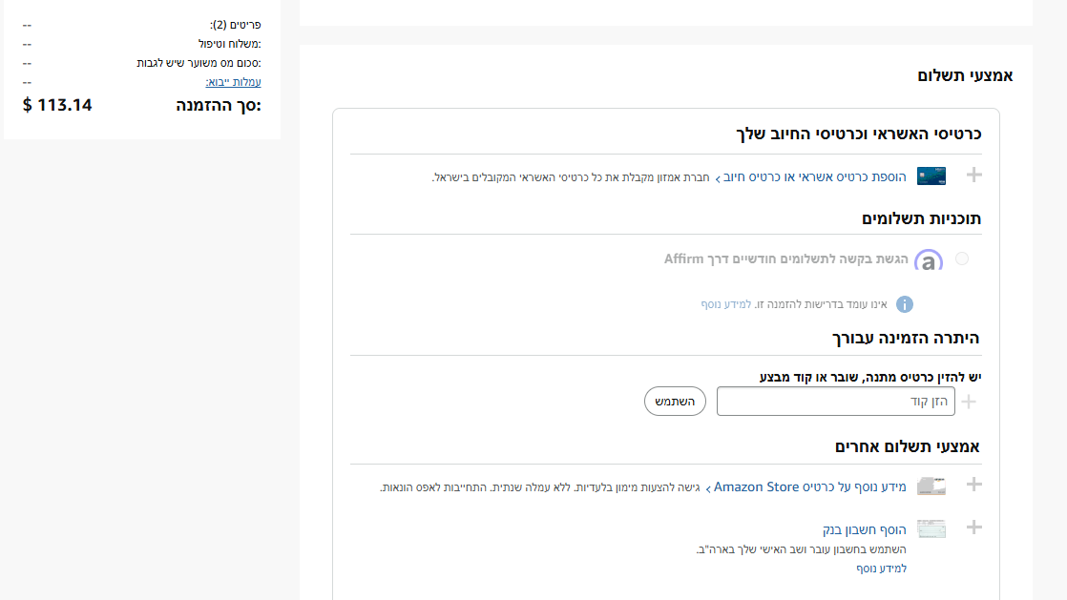Viewport: 1067px width, 600px height.
Task: Click the chevron after the Amazon Store card link
Action: click(x=707, y=488)
